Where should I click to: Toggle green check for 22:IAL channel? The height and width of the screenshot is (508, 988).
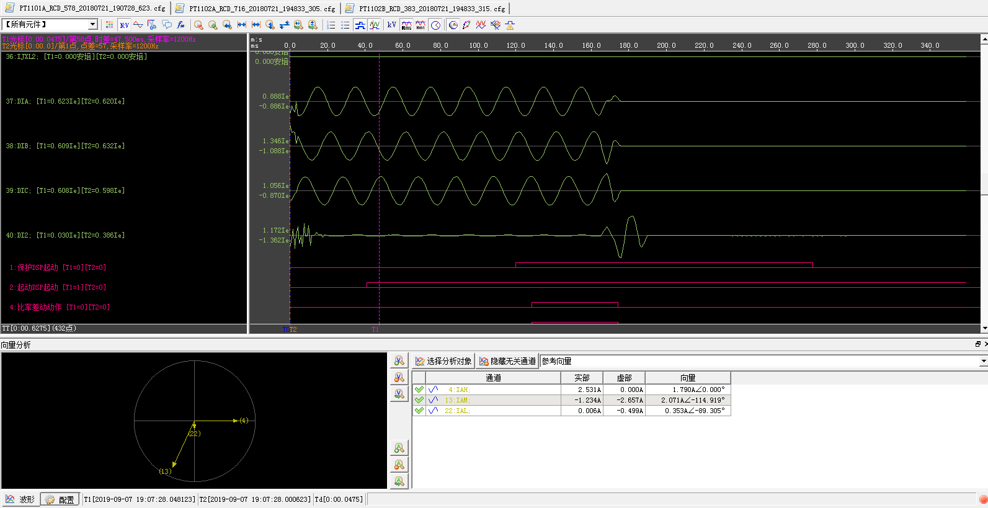pyautogui.click(x=419, y=411)
